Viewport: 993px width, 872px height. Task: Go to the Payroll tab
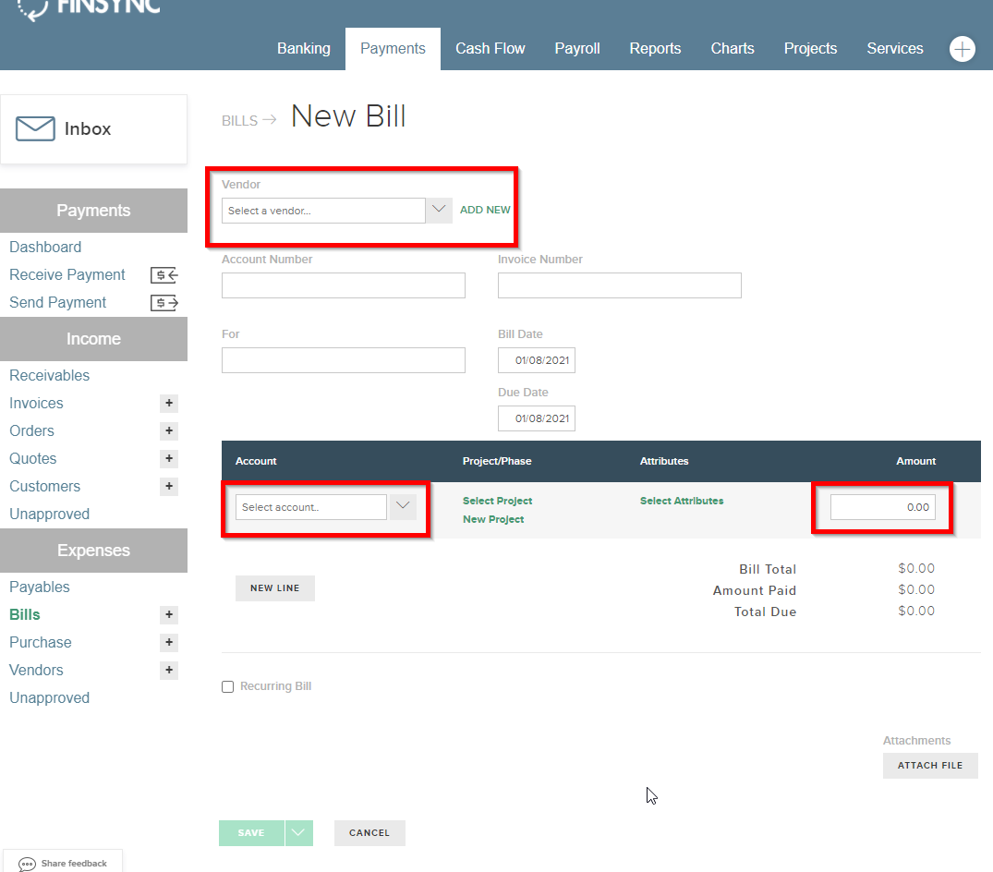pos(577,49)
